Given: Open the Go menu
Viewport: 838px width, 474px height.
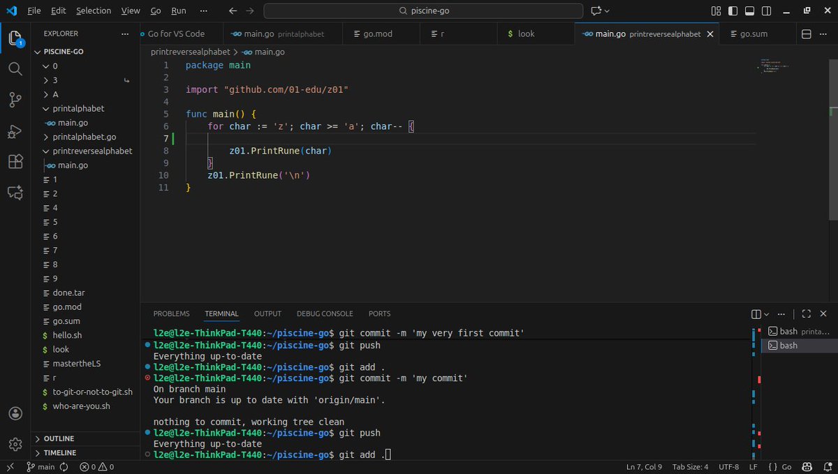Looking at the screenshot, I should [156, 10].
